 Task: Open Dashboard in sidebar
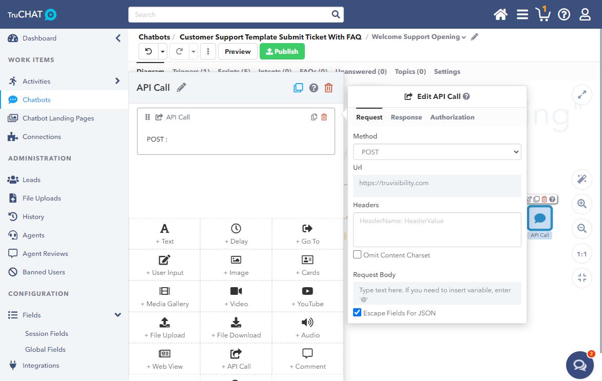(39, 38)
